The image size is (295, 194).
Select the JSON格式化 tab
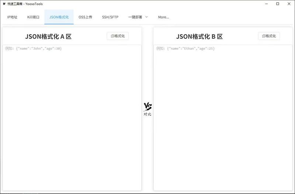[x=59, y=17]
